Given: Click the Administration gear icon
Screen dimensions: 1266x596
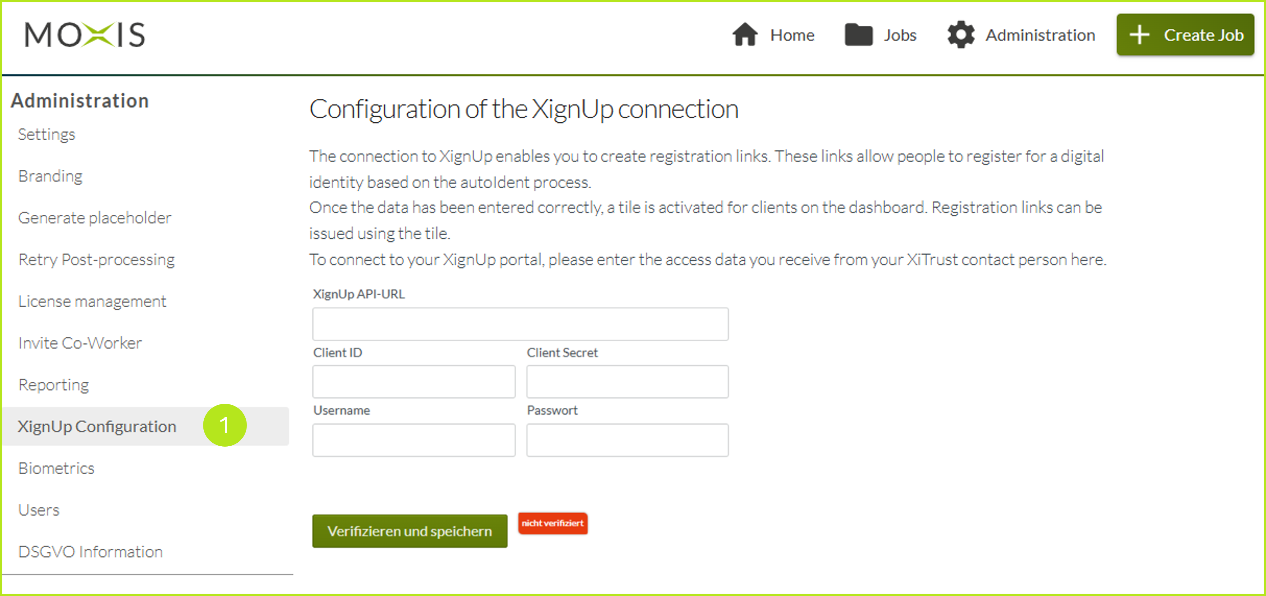Looking at the screenshot, I should click(960, 35).
